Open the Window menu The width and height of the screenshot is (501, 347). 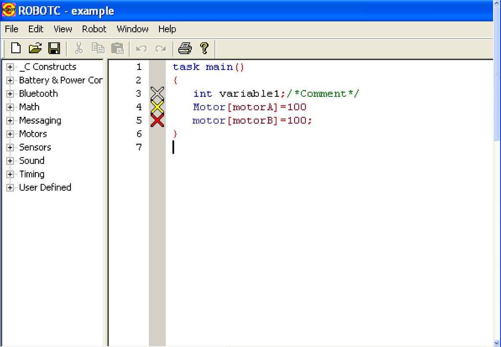coord(132,29)
